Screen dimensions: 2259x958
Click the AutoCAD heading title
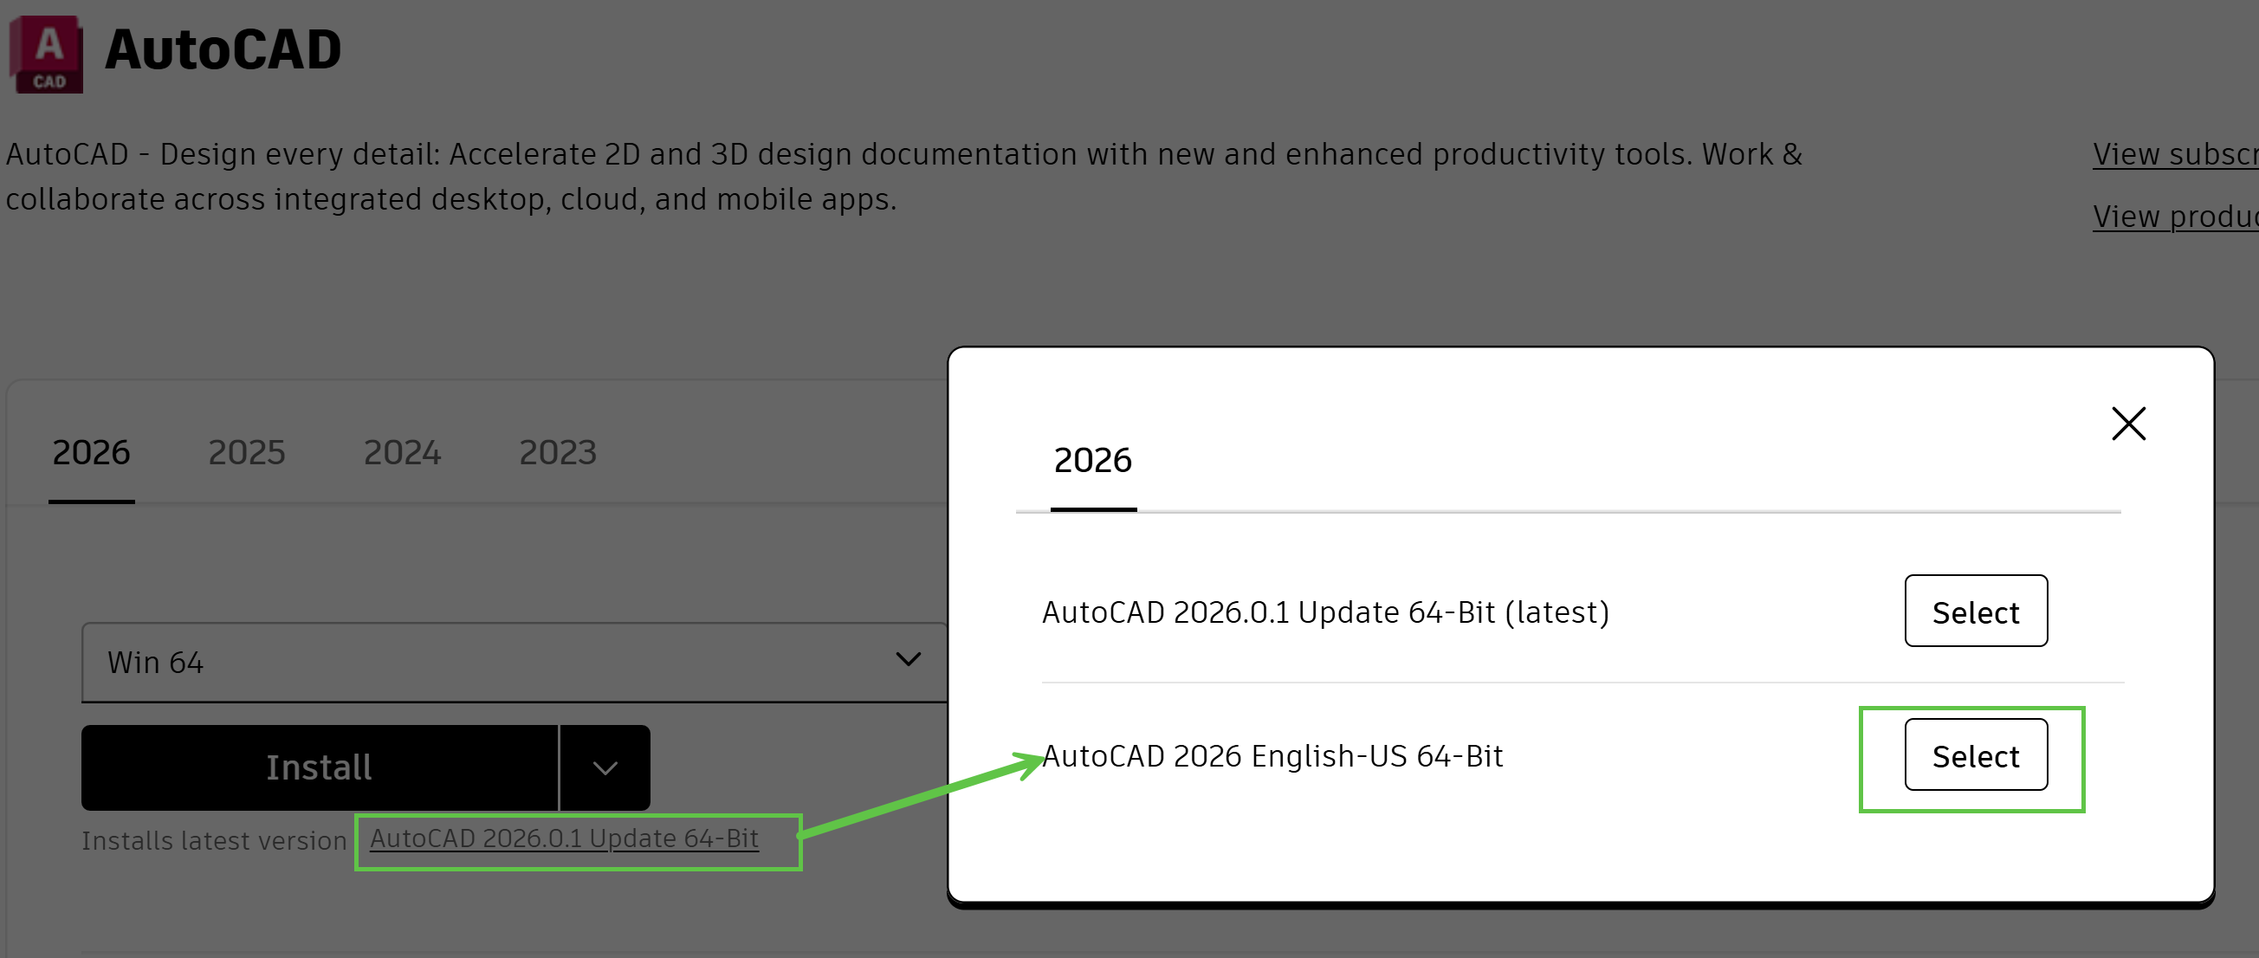(223, 50)
